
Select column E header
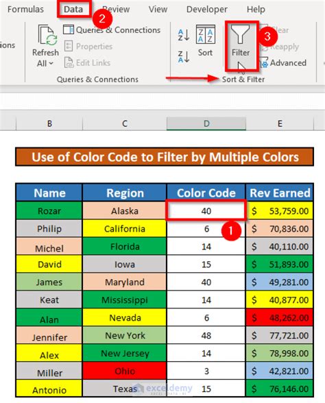point(280,123)
